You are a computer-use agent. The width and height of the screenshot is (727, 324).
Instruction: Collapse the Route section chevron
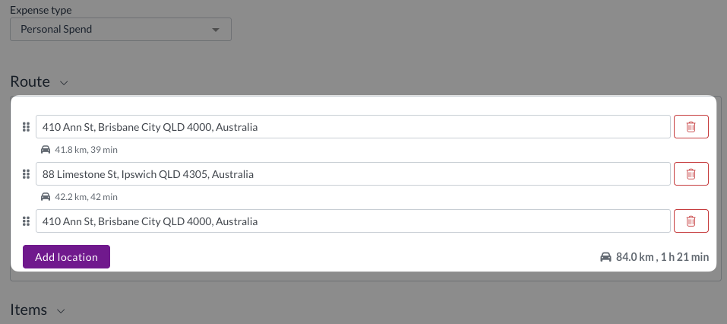pyautogui.click(x=65, y=83)
